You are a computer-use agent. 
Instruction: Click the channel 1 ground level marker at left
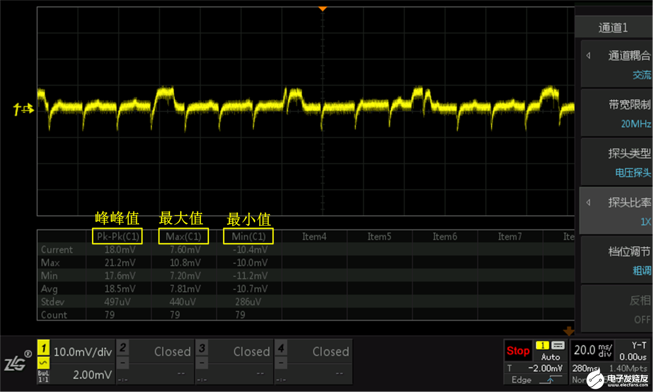pyautogui.click(x=23, y=109)
